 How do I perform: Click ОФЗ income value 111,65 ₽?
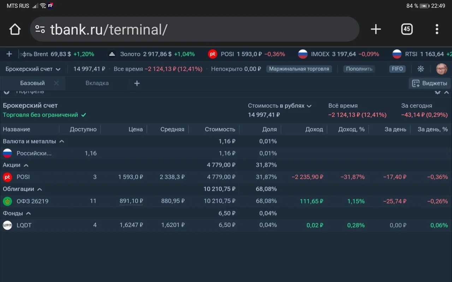pos(311,201)
